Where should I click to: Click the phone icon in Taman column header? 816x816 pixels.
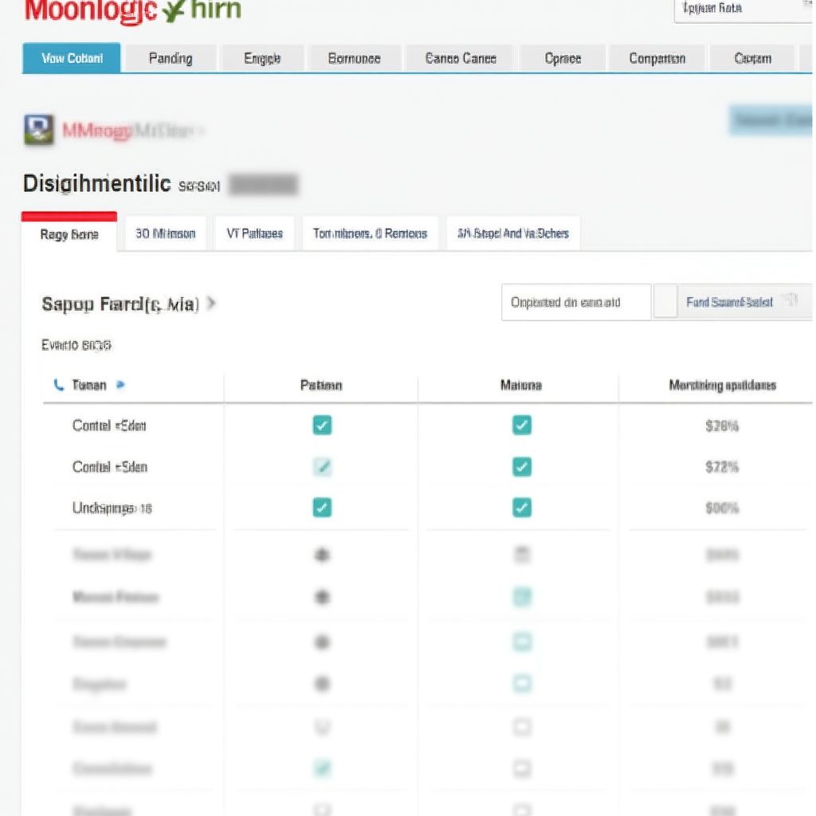click(x=58, y=385)
